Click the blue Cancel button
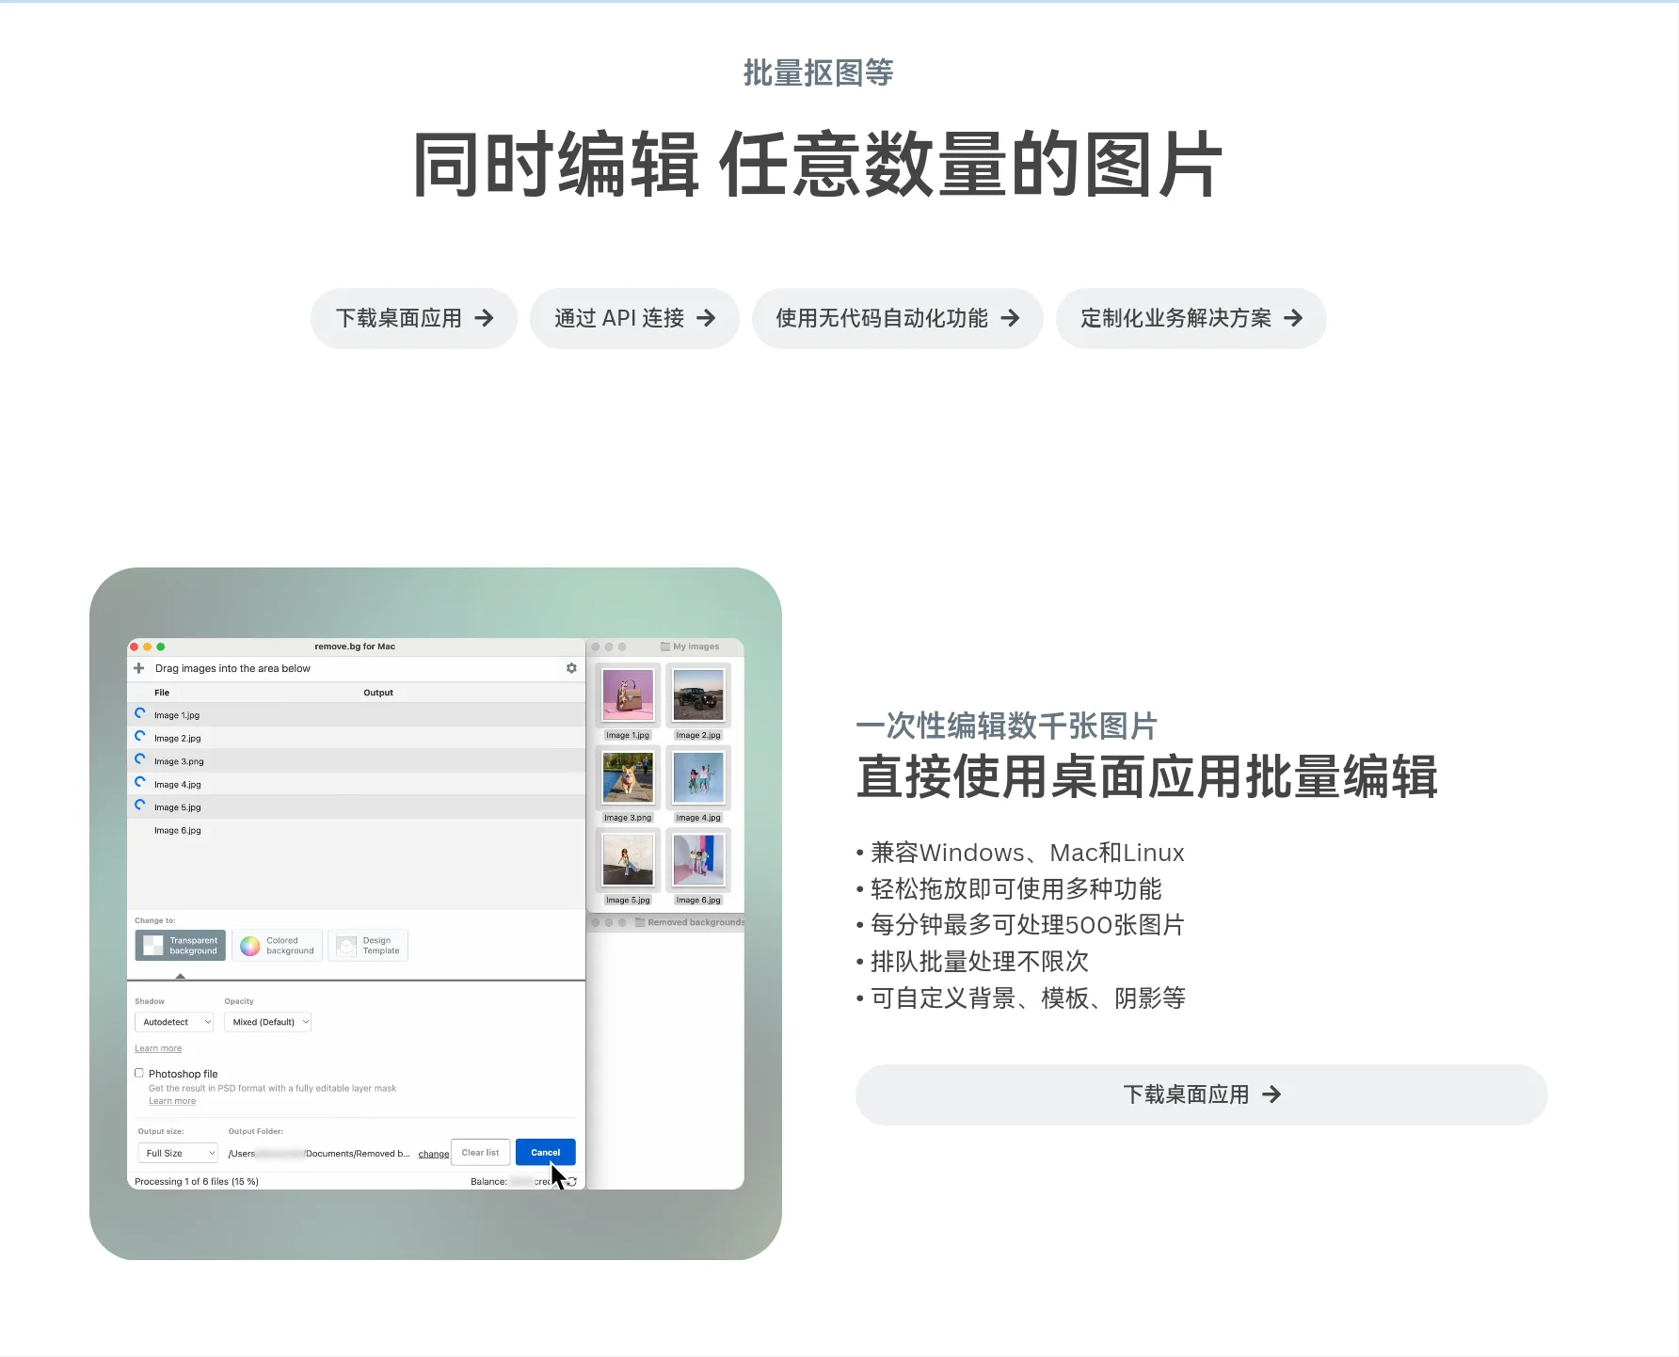 546,1153
